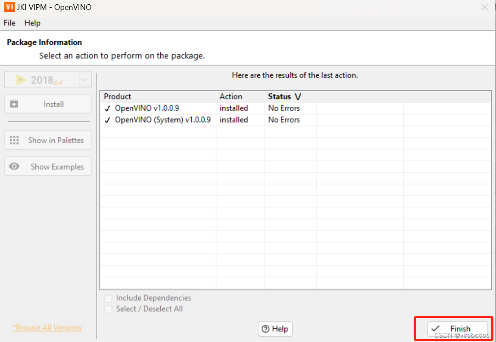Open the File menu
Screen dimensions: 496x342
click(9, 23)
